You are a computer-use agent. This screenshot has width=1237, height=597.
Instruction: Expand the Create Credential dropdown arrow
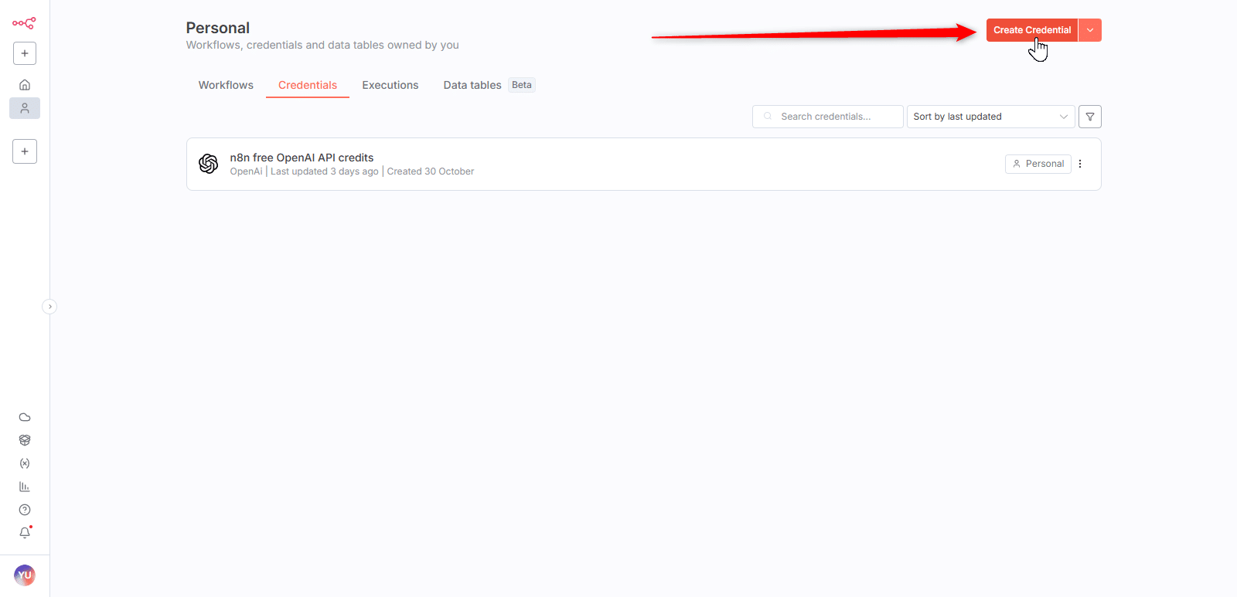(x=1090, y=30)
